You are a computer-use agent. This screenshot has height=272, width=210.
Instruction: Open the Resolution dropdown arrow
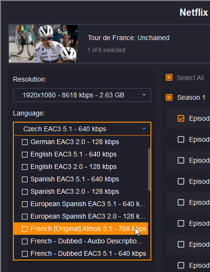point(144,95)
